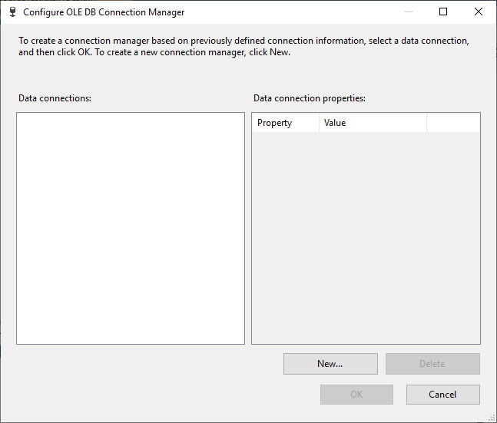
Task: Click the "Data connection properties:" label
Action: click(x=310, y=99)
